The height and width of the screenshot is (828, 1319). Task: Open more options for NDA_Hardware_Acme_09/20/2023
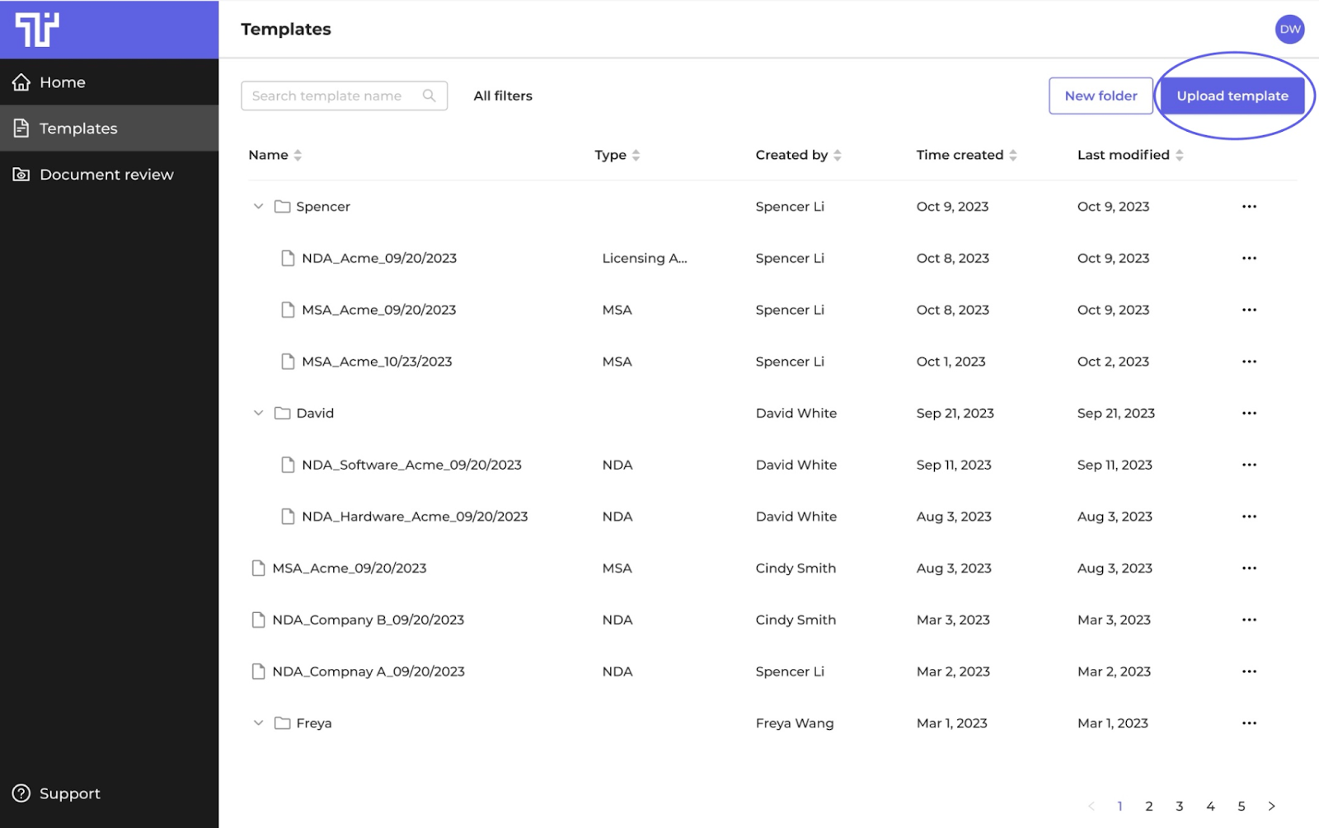(1249, 517)
